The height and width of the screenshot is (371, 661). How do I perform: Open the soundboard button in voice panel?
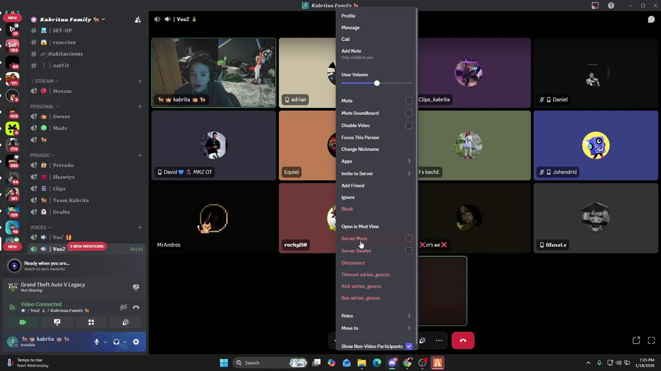(125, 322)
